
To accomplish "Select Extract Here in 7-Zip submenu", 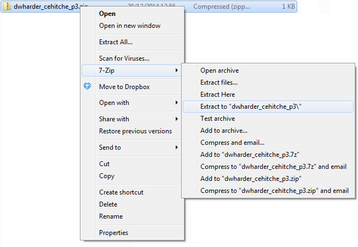I will pyautogui.click(x=217, y=95).
